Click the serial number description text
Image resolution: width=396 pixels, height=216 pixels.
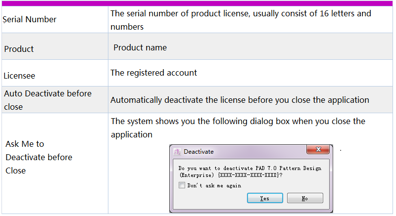pos(241,20)
